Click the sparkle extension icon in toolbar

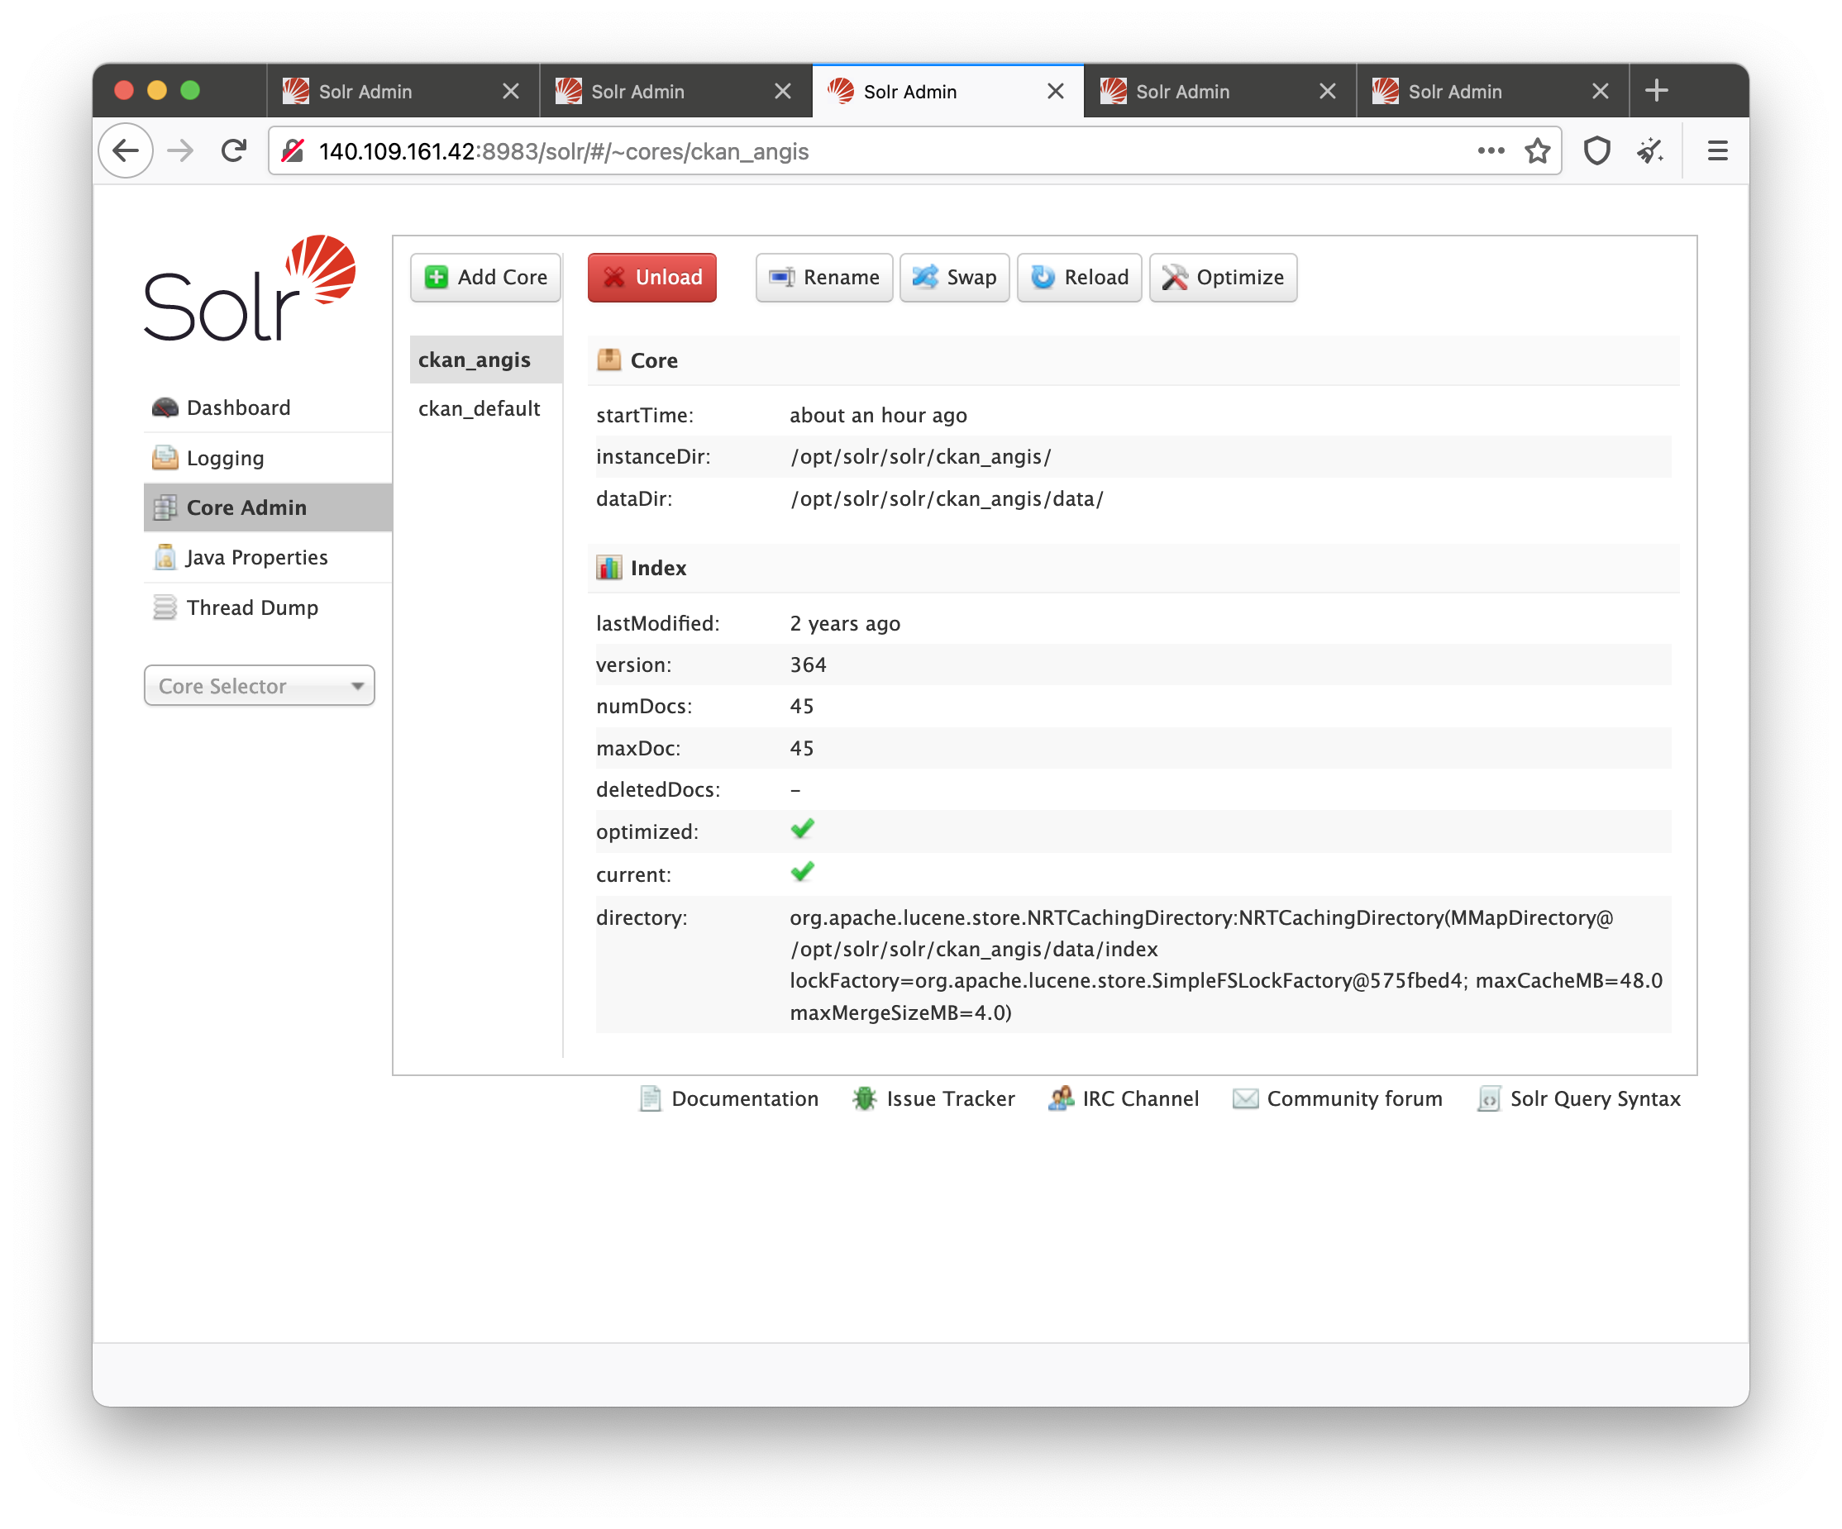click(1650, 150)
